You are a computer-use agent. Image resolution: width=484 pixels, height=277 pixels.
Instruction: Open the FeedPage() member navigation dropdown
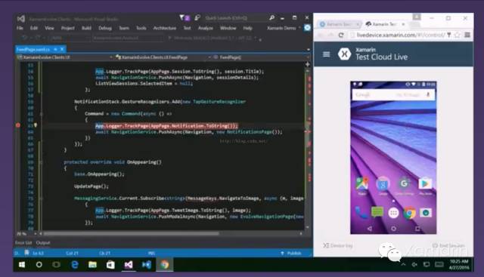click(261, 57)
